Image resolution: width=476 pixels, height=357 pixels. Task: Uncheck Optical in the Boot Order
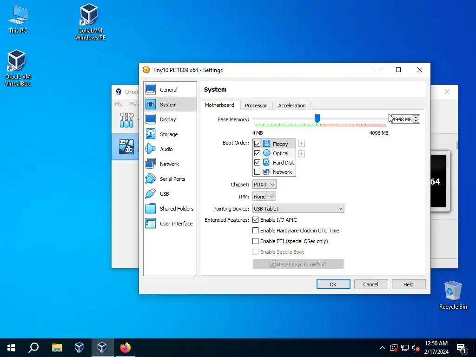[257, 153]
